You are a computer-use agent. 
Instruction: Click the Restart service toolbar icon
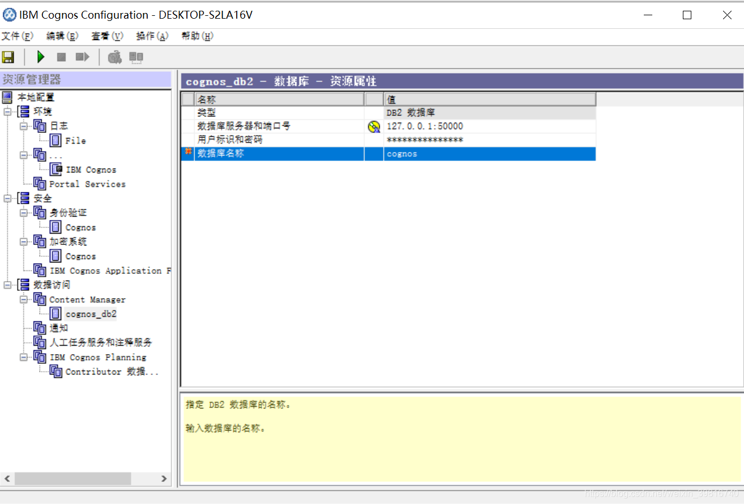coord(83,57)
